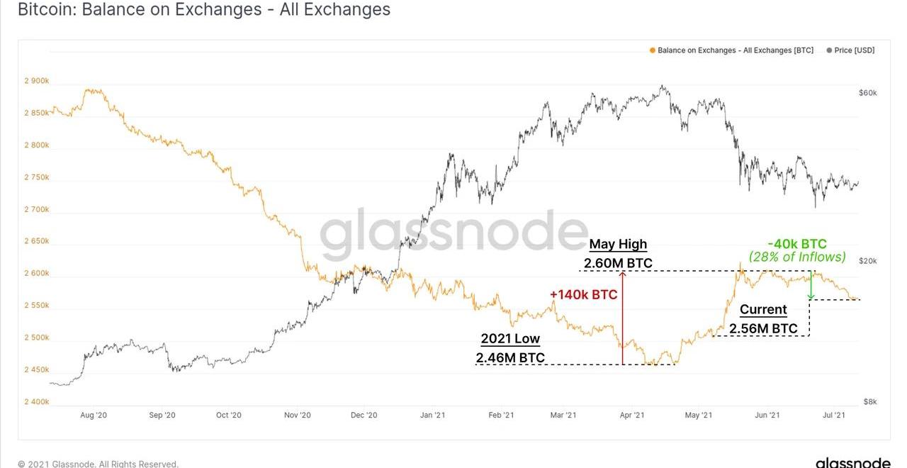The image size is (907, 468).
Task: Click the 28% of Inflows note
Action: pos(797,257)
